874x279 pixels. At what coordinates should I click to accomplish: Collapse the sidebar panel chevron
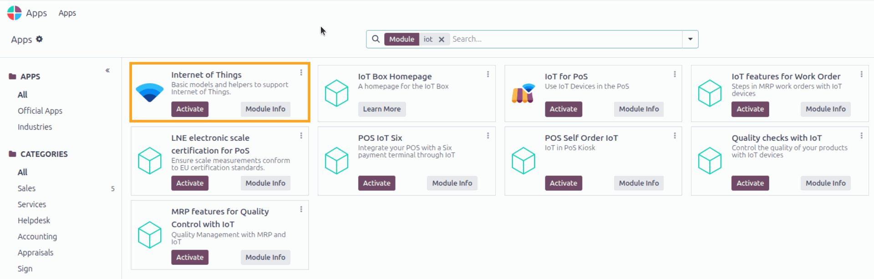point(107,70)
